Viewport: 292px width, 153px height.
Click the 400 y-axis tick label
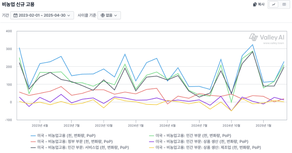9,31
